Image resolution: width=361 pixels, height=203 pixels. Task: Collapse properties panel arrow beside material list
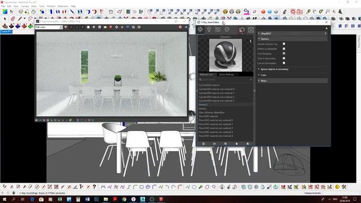254,91
